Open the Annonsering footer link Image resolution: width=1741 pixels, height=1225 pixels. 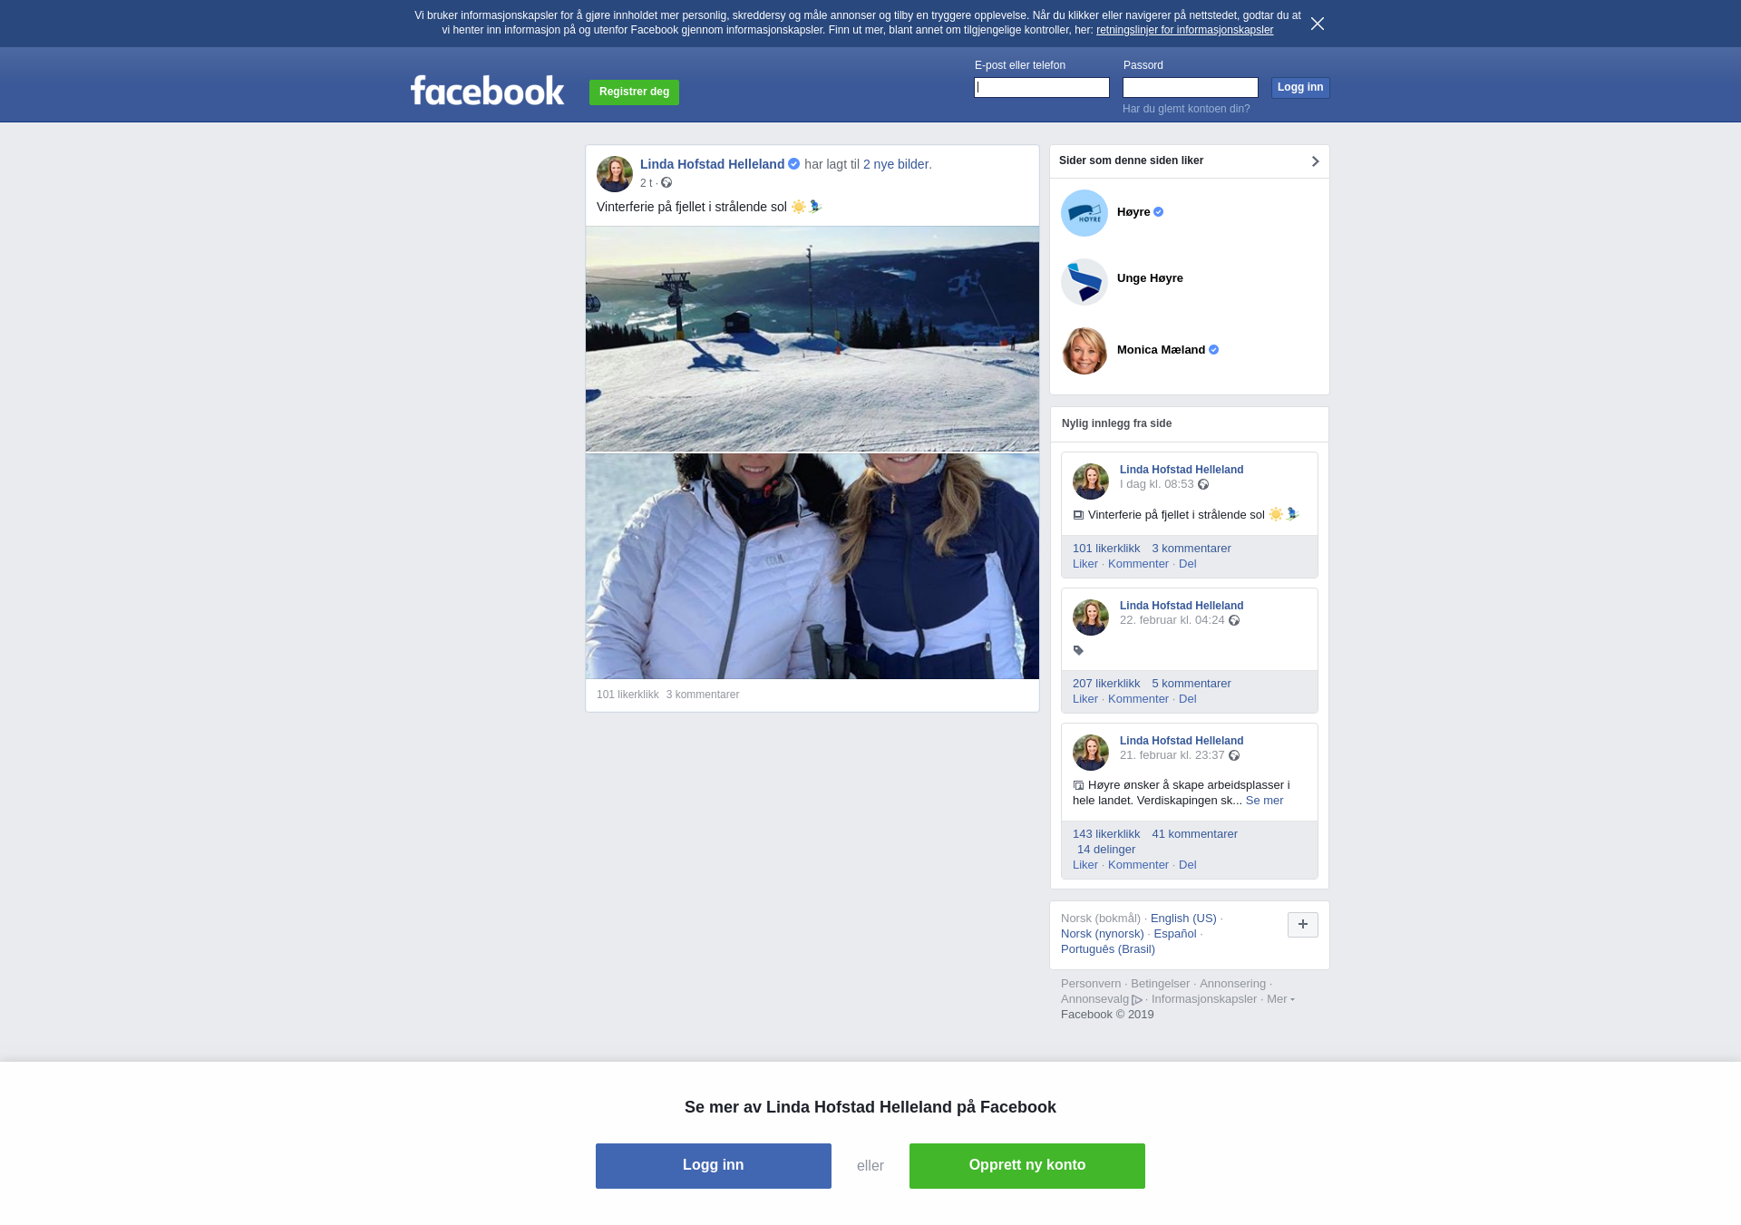coord(1232,984)
